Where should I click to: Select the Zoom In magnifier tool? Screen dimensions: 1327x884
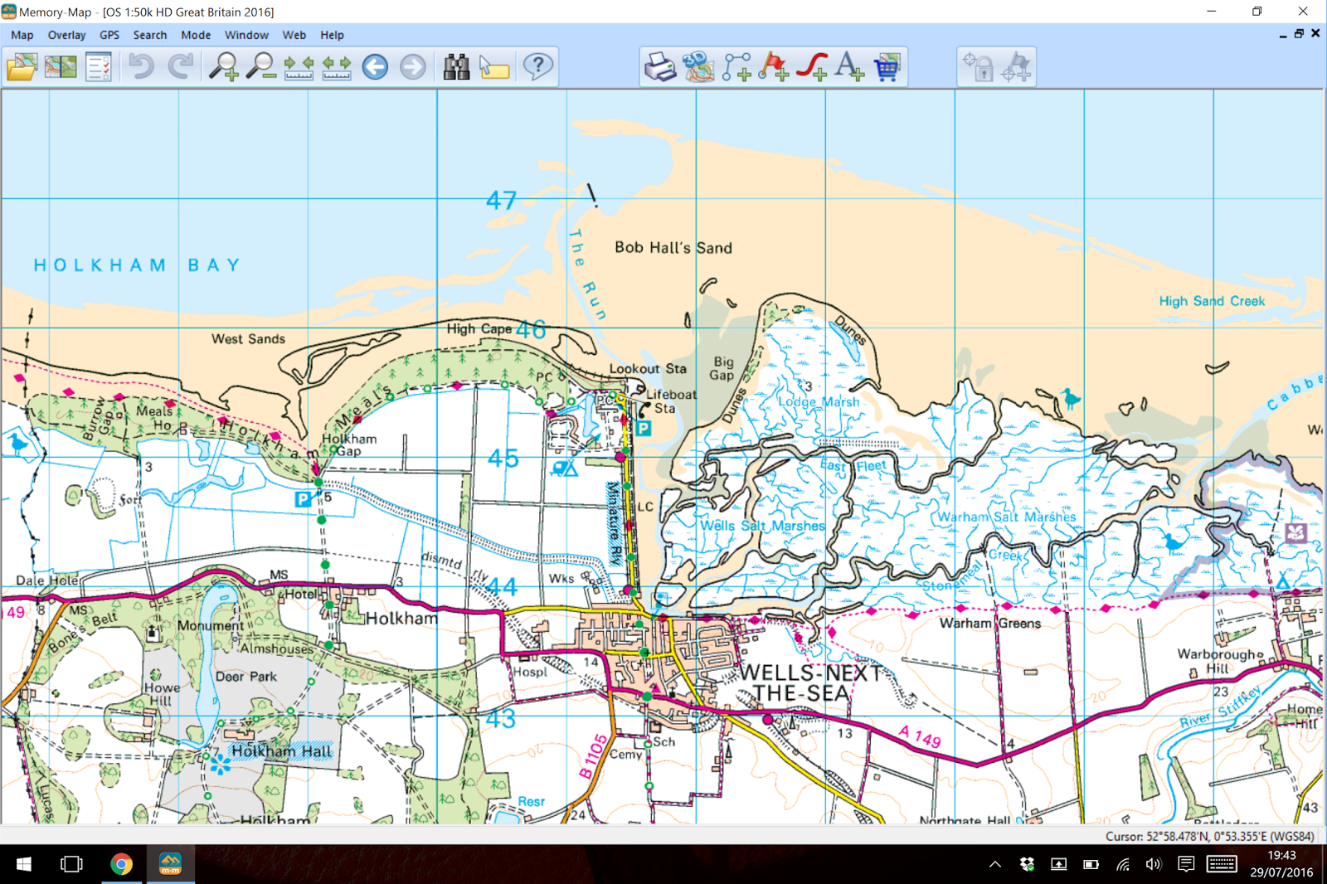pyautogui.click(x=224, y=66)
